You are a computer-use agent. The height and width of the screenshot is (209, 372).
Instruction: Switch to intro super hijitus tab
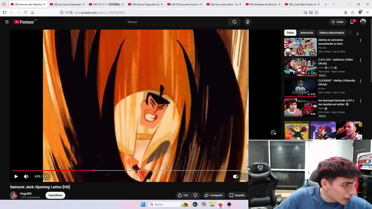(224, 4)
